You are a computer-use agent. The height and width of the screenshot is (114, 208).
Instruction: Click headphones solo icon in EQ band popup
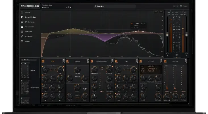(142, 23)
